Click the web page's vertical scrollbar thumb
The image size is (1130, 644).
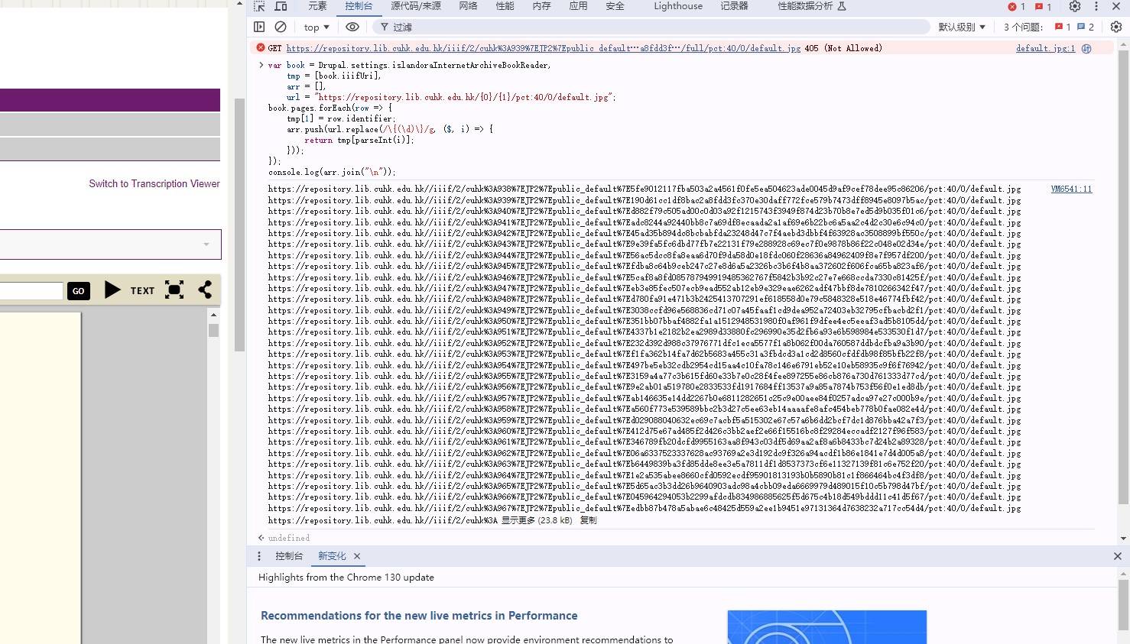pyautogui.click(x=239, y=225)
